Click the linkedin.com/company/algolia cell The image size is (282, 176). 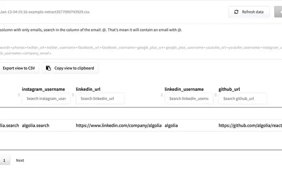pos(119,125)
